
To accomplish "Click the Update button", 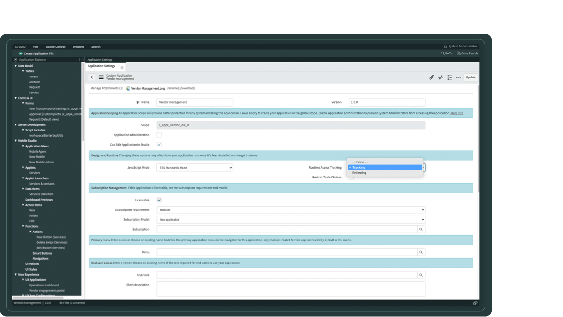I will pyautogui.click(x=471, y=77).
